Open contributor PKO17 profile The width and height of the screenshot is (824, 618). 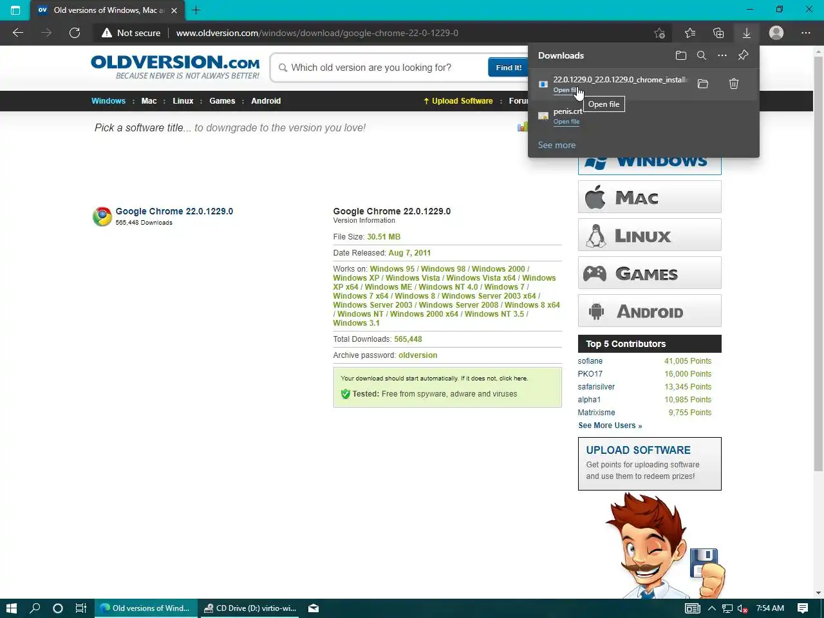[x=590, y=374]
